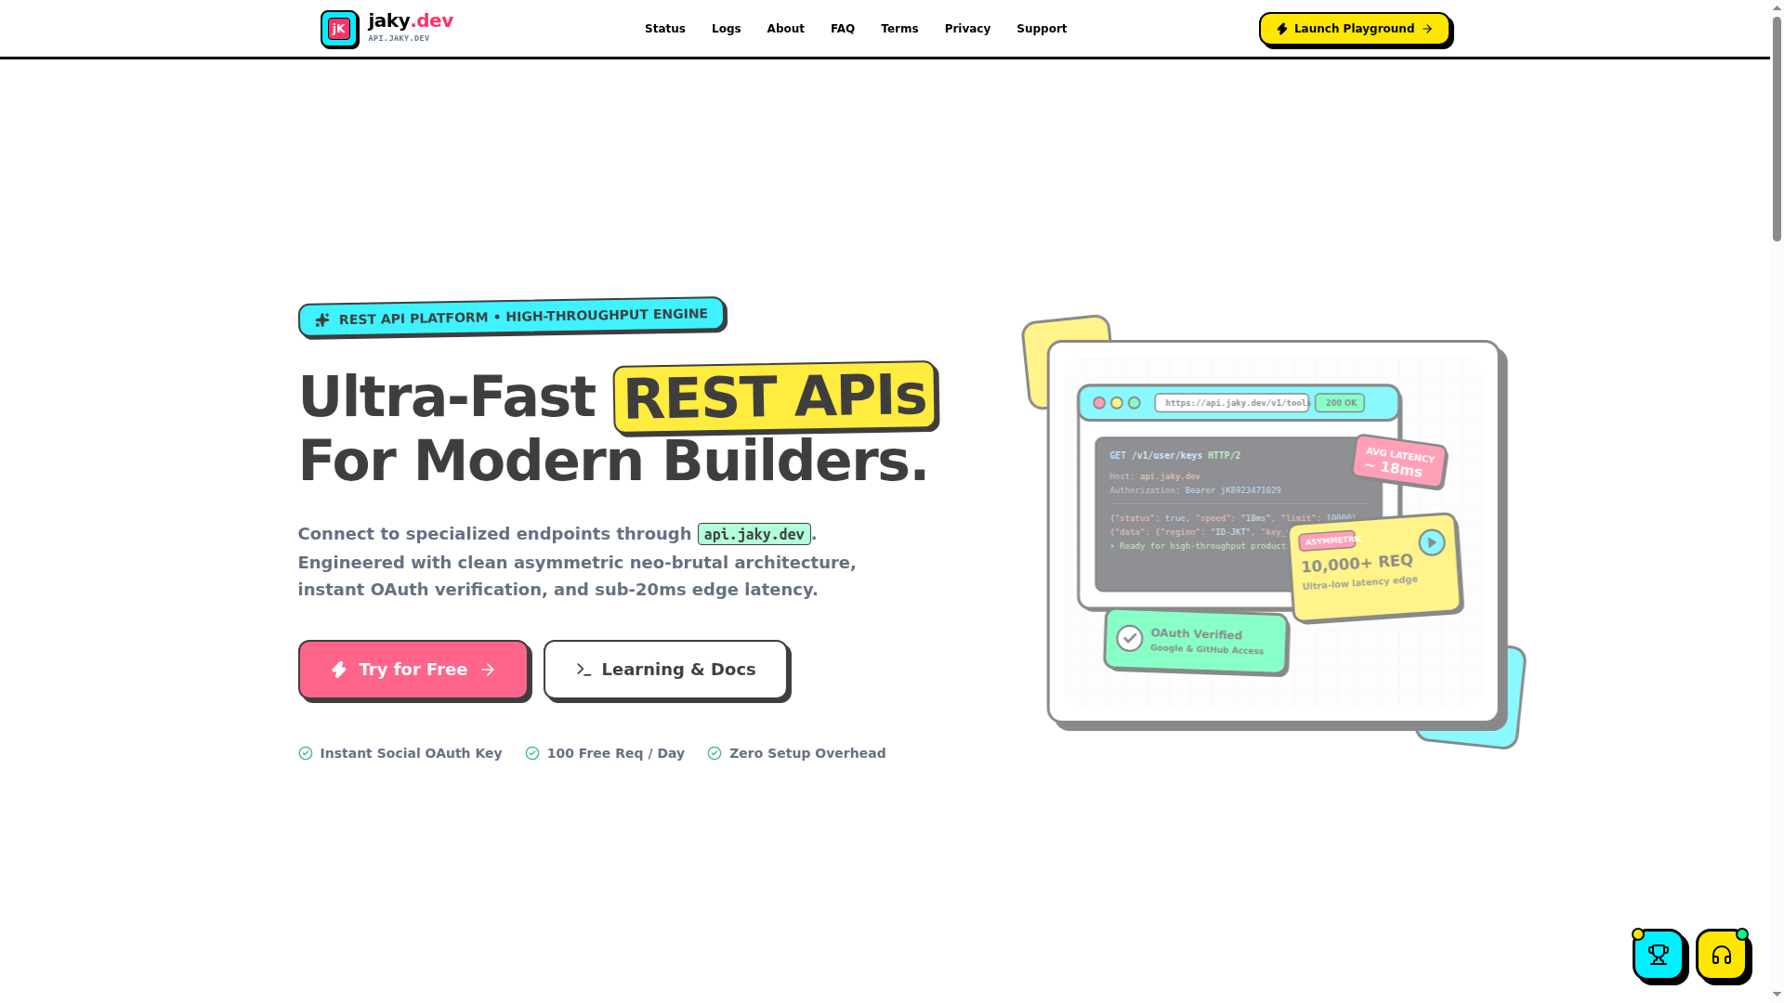Click the jaky.dev brand name link
This screenshot has height=1003, width=1784.
point(411,20)
